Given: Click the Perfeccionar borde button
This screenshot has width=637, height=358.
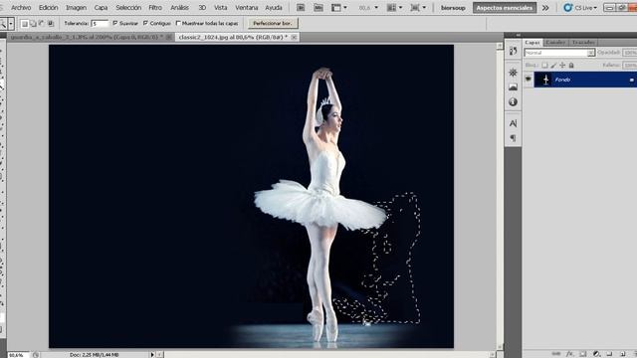Looking at the screenshot, I should [273, 23].
